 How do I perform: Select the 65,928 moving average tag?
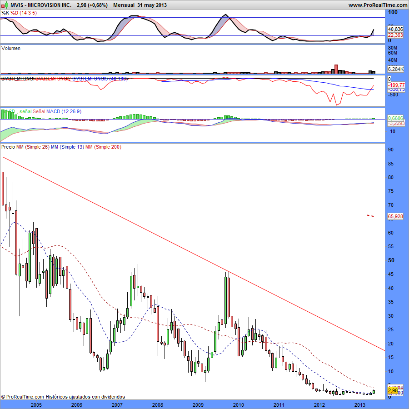click(x=395, y=216)
